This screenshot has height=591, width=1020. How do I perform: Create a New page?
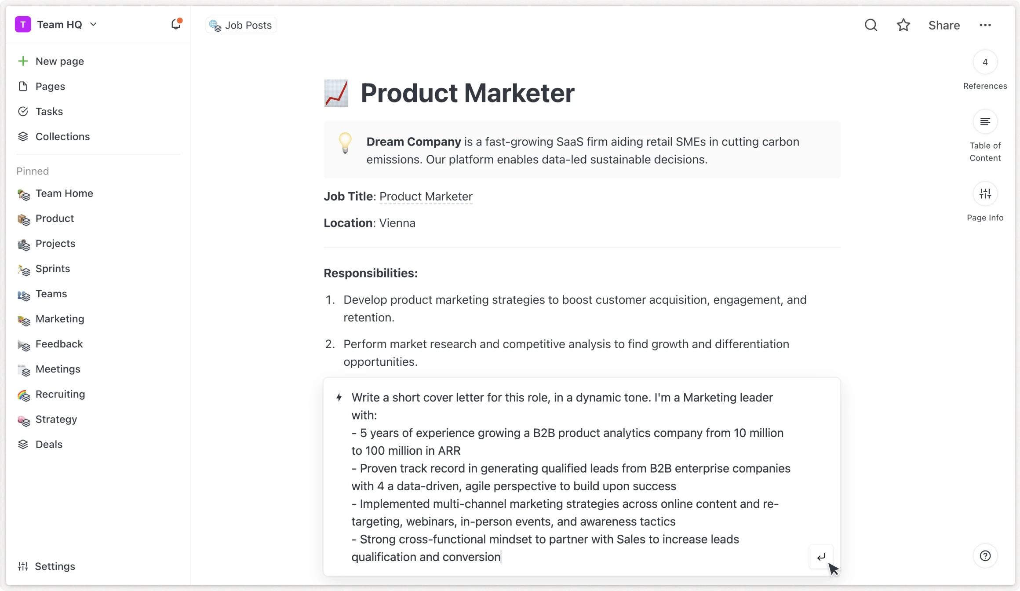pyautogui.click(x=59, y=61)
